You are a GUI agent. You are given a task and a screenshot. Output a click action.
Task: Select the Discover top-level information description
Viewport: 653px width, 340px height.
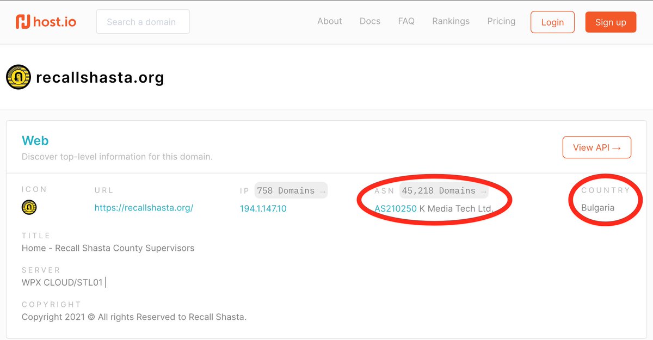(117, 157)
